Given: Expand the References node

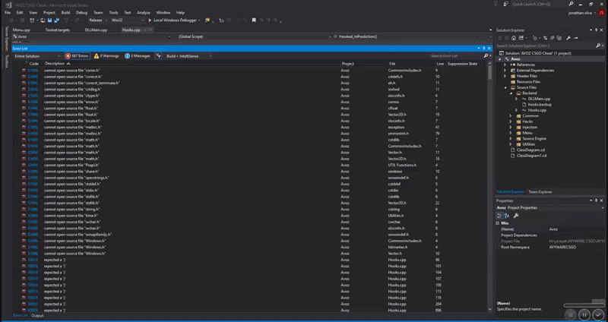Looking at the screenshot, I should (x=505, y=65).
